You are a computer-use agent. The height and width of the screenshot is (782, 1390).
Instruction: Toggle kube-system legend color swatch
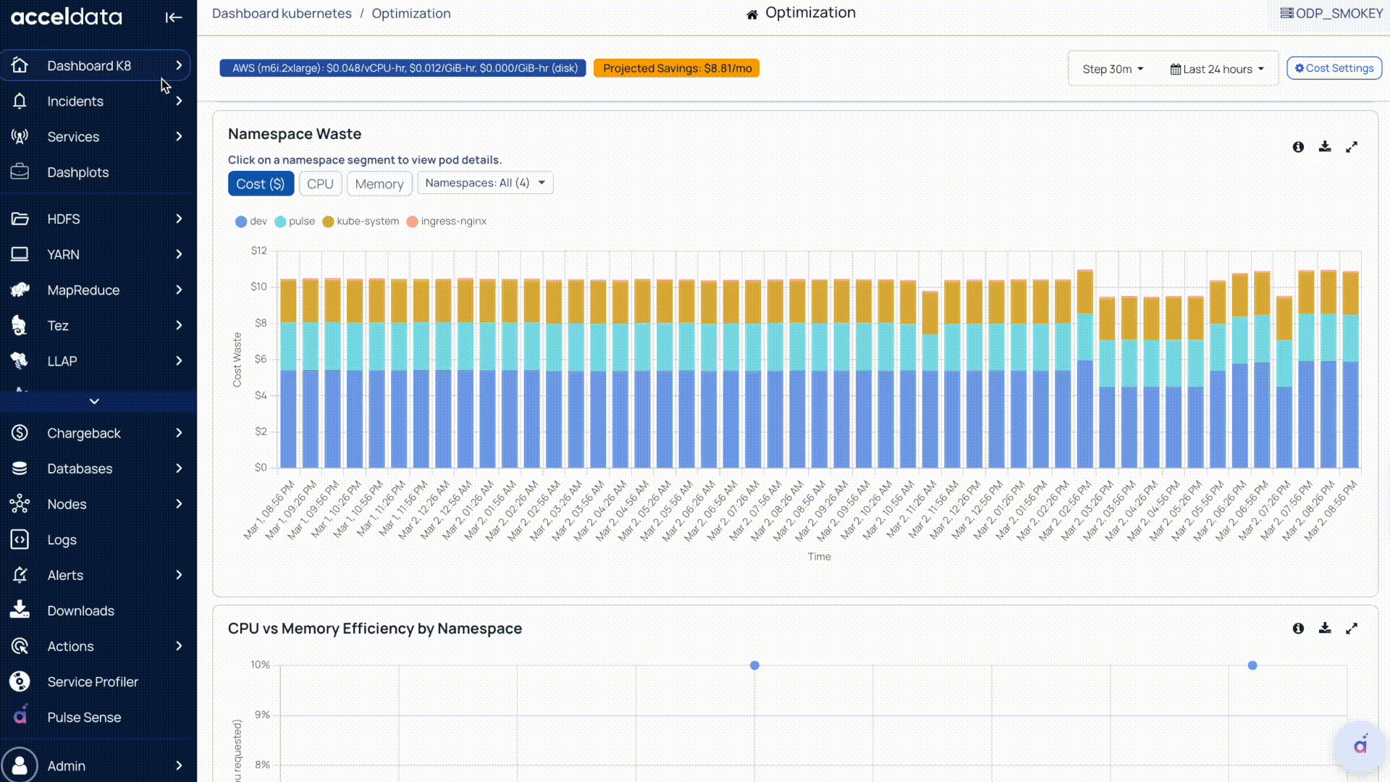click(x=328, y=222)
